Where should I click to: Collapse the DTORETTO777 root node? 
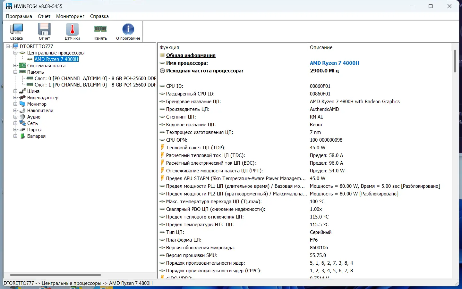coord(8,46)
